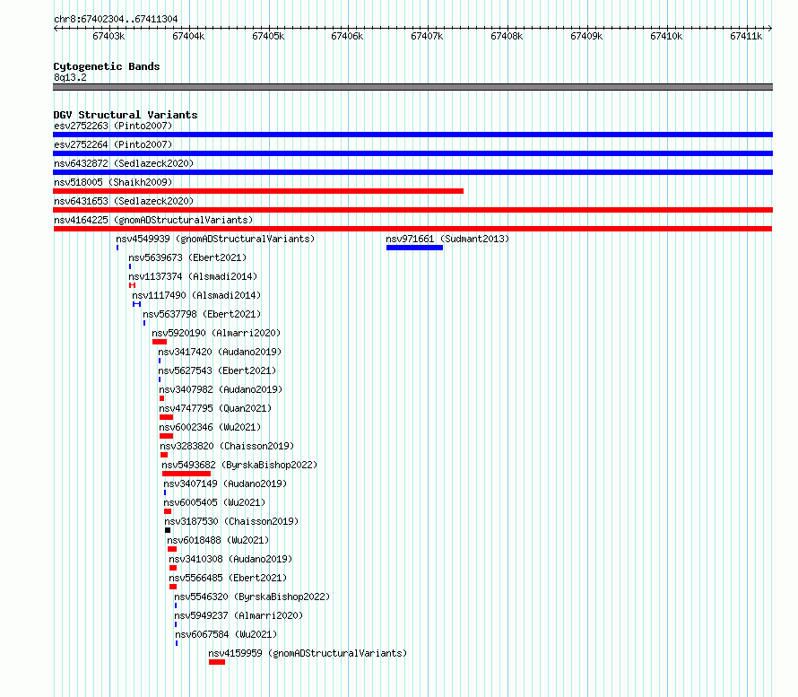Select nsv3410308 (Audano2019) label

click(230, 559)
